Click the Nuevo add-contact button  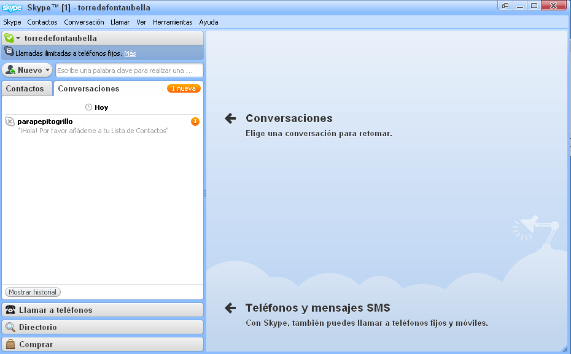click(27, 70)
